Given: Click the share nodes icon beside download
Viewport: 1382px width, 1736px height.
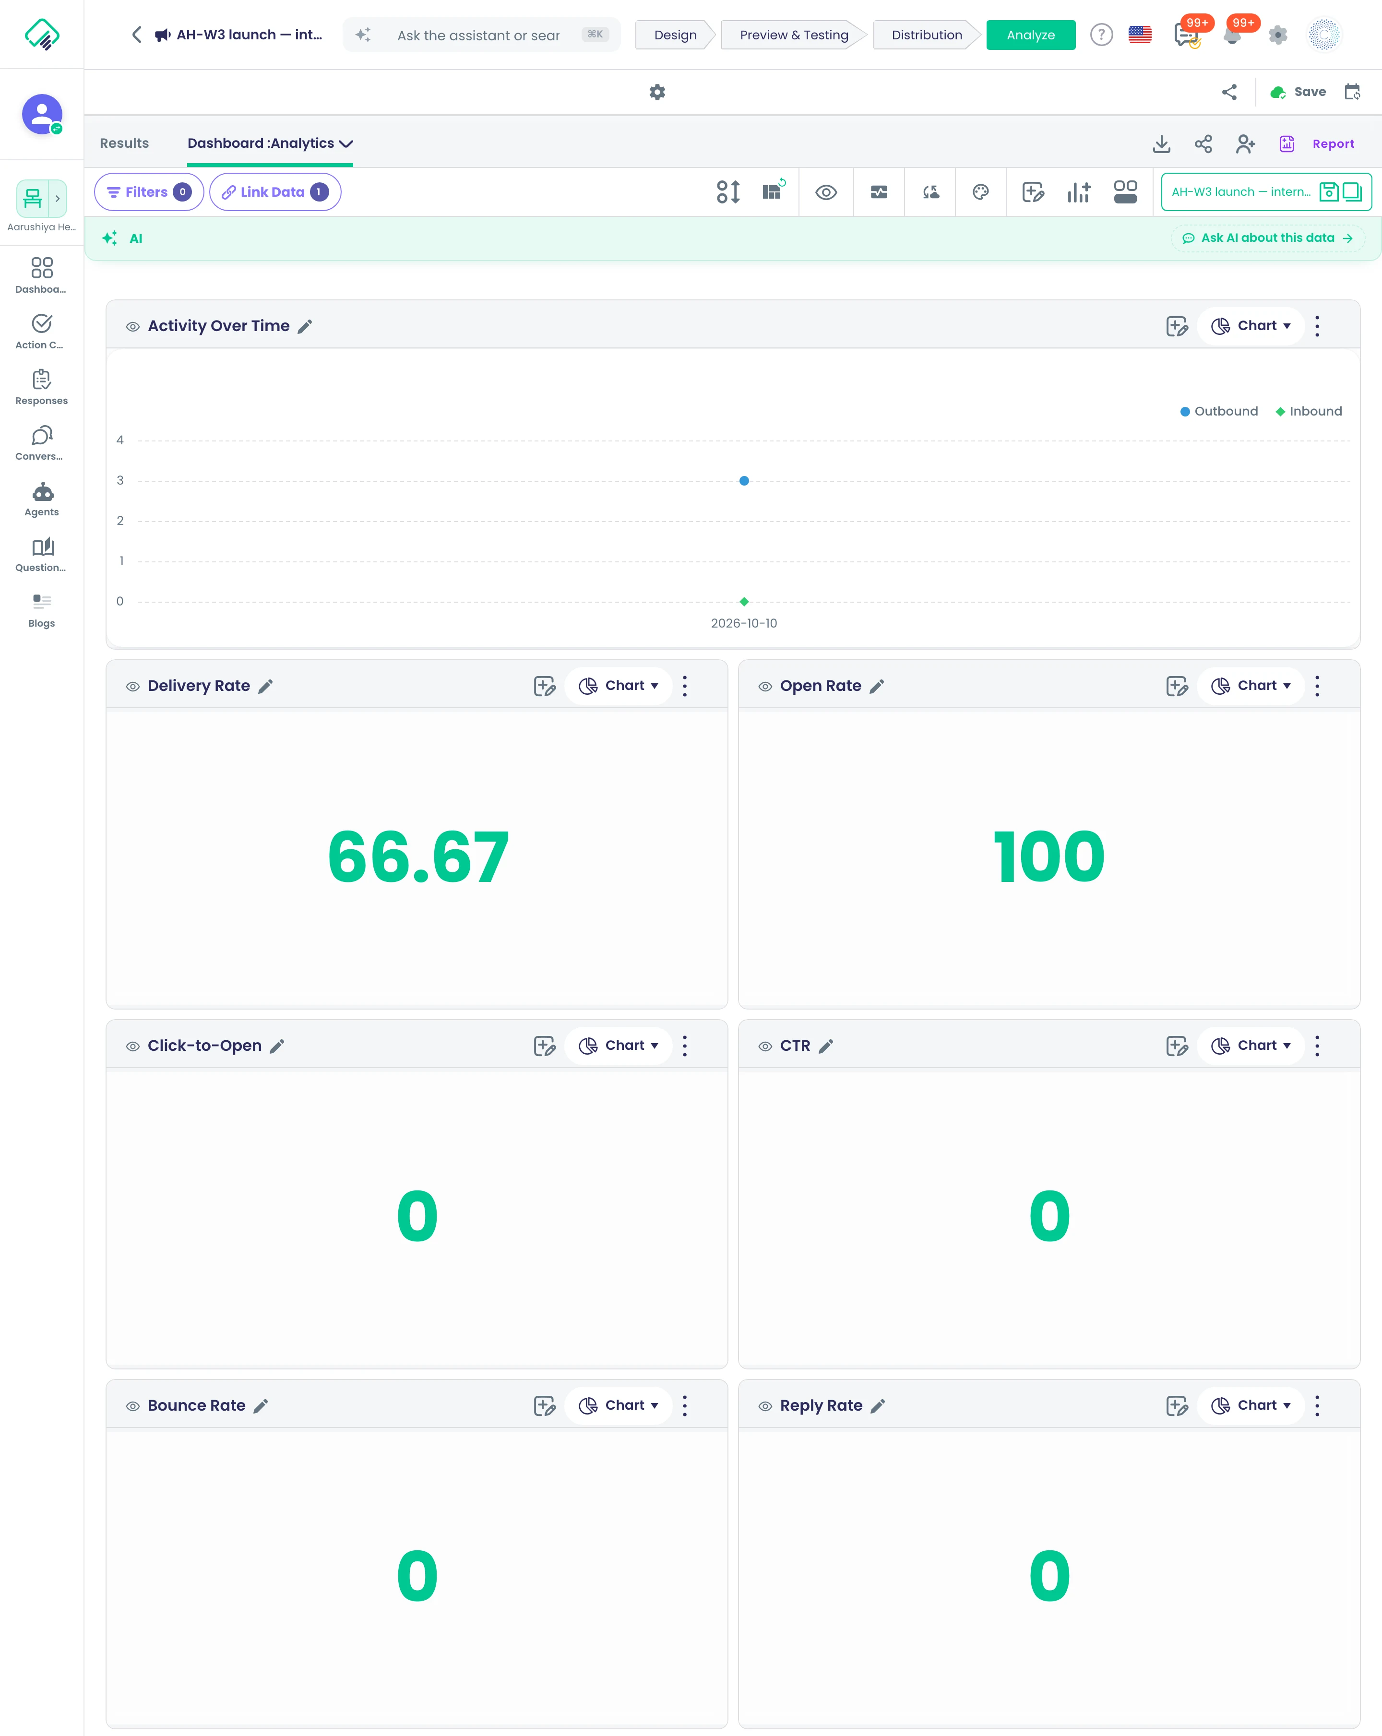Looking at the screenshot, I should pos(1203,143).
